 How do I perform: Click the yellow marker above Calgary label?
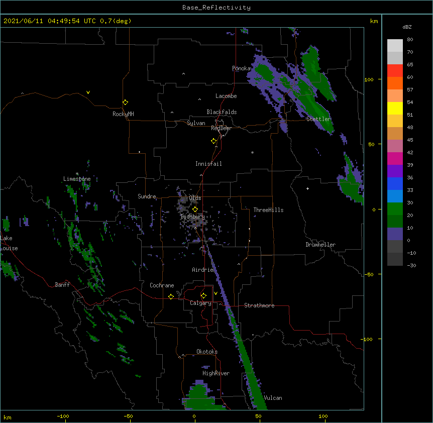pyautogui.click(x=203, y=296)
